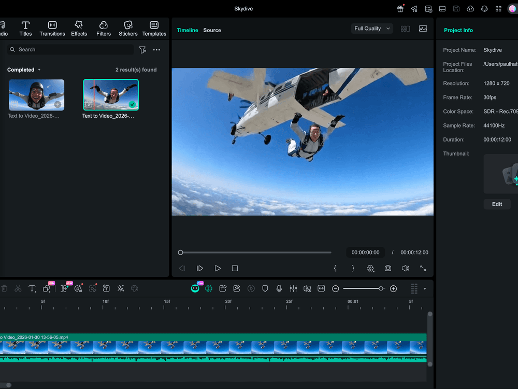Image resolution: width=518 pixels, height=389 pixels.
Task: Click the Edit button under Thumbnail
Action: (497, 204)
